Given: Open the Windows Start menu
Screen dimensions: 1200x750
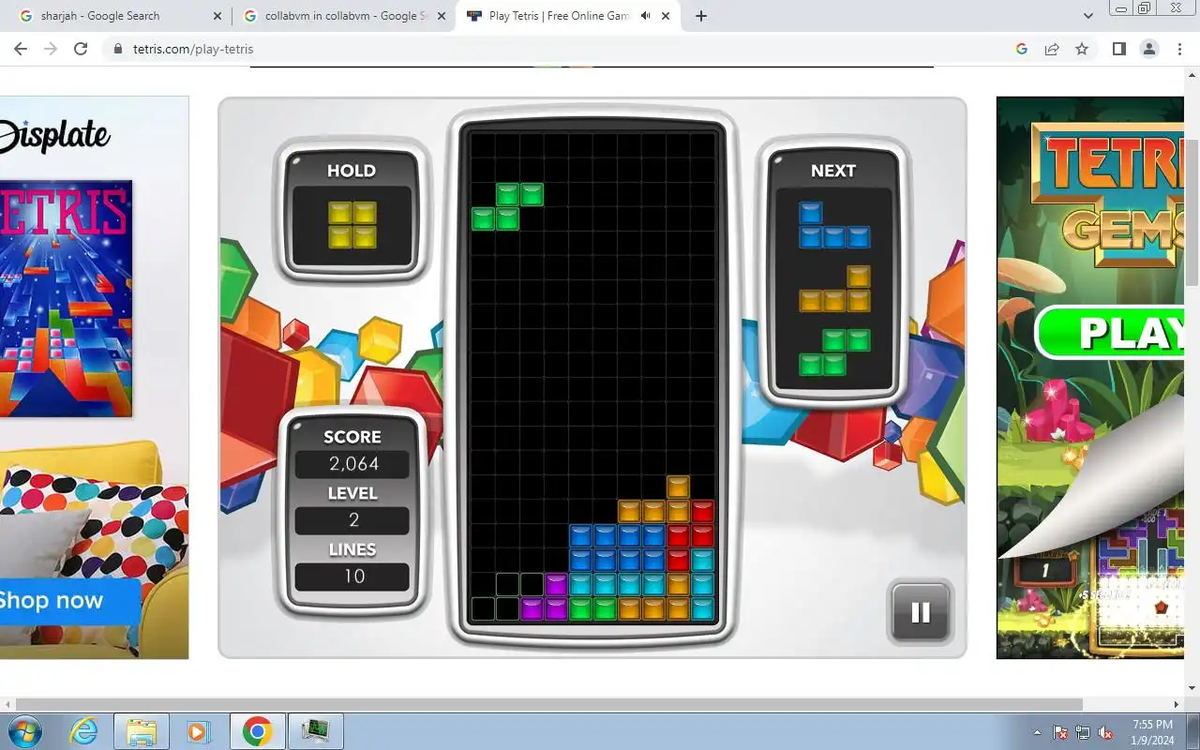Looking at the screenshot, I should tap(24, 731).
